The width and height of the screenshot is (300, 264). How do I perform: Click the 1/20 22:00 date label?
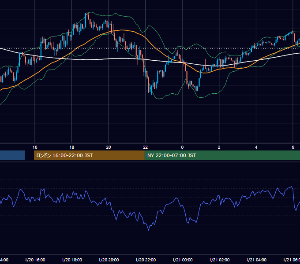pyautogui.click(x=146, y=260)
